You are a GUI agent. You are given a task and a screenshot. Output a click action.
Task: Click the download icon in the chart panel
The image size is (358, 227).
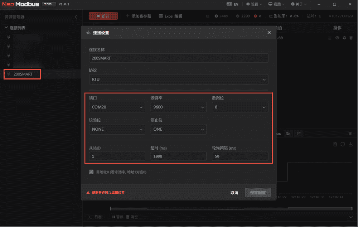click(x=350, y=144)
